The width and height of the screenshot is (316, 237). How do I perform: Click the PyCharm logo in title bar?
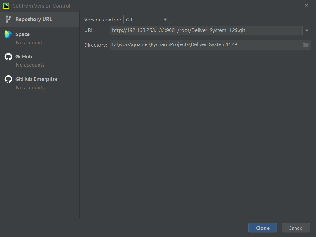[6, 6]
